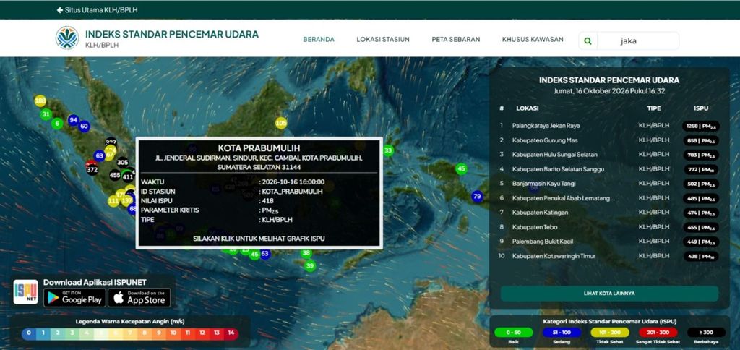This screenshot has width=740, height=350.
Task: Go to the Beranda menu item
Action: coord(319,40)
